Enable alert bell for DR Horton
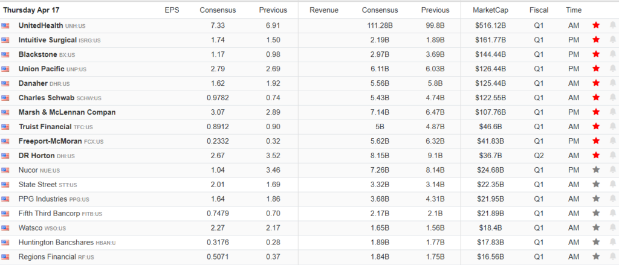This screenshot has height=265, width=619. (x=613, y=156)
